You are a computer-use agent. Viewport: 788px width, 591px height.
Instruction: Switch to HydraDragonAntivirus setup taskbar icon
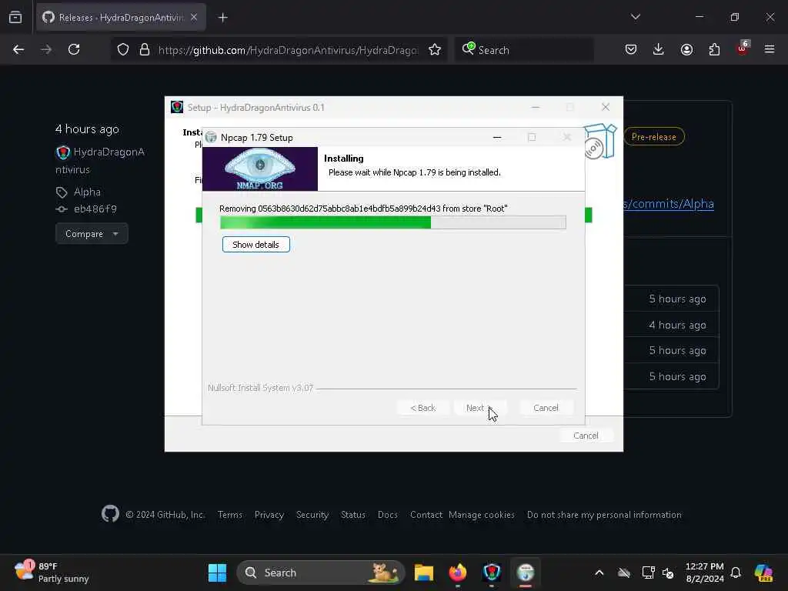coord(492,573)
